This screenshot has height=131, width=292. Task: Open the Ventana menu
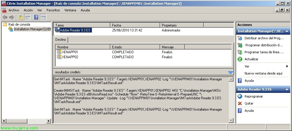(70, 10)
